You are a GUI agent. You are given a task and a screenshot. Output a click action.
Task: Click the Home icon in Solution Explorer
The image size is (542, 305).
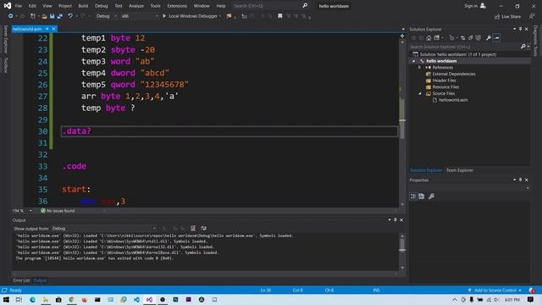[x=429, y=37]
